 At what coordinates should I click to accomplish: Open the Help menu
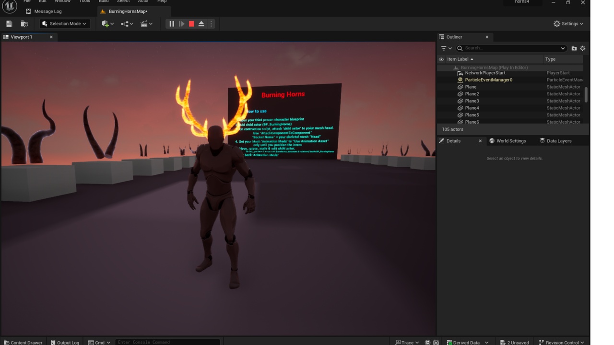162,1
